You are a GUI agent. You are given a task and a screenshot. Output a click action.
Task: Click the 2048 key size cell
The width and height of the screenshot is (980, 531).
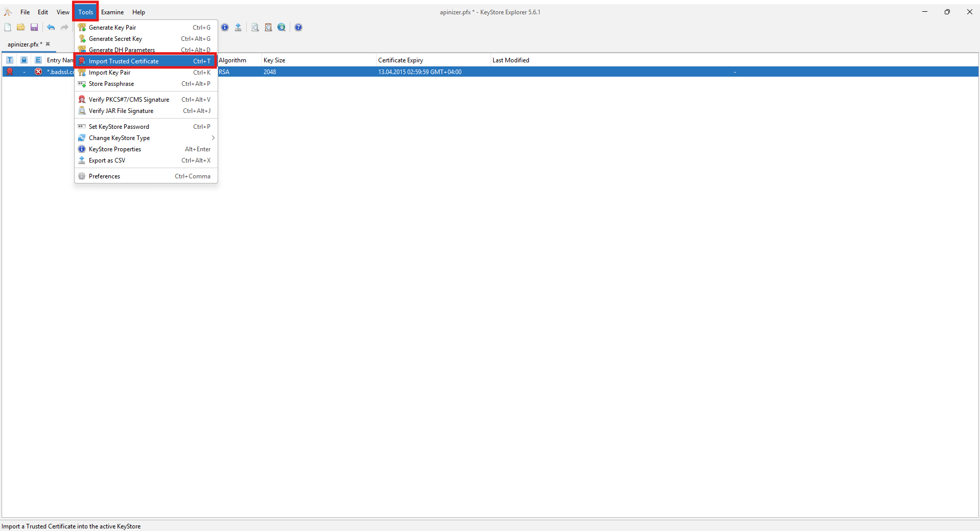point(319,72)
